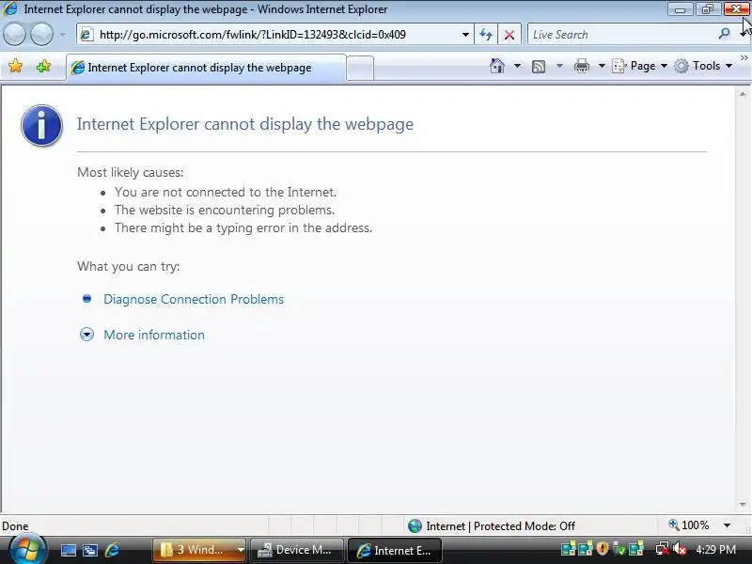Open the Tools menu
The height and width of the screenshot is (564, 752).
(x=703, y=66)
